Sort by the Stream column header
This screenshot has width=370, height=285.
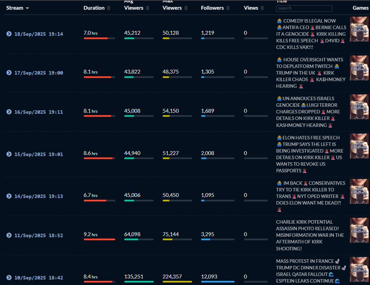[x=18, y=8]
